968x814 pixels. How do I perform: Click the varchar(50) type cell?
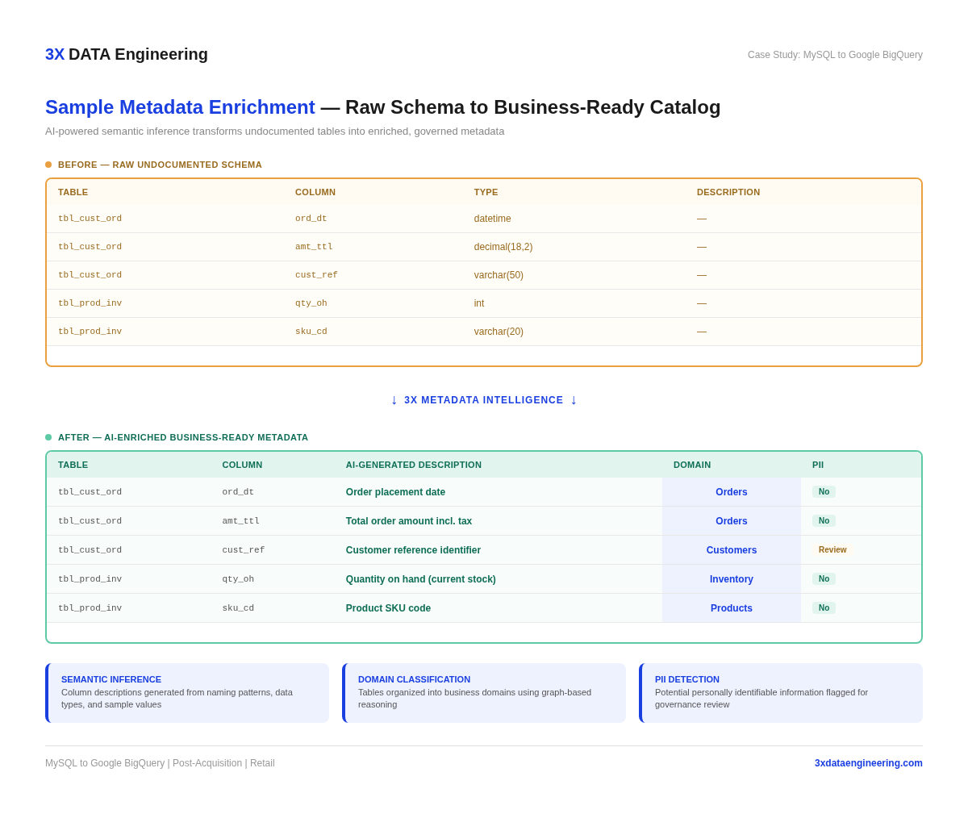(499, 275)
